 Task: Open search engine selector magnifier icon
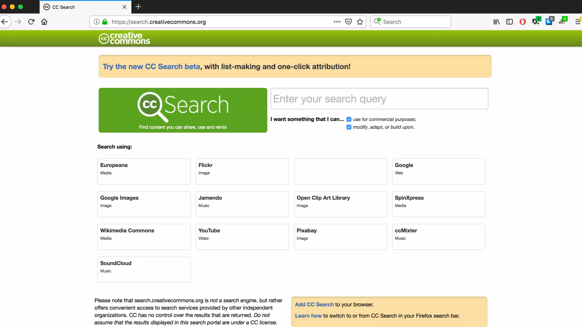tap(377, 22)
